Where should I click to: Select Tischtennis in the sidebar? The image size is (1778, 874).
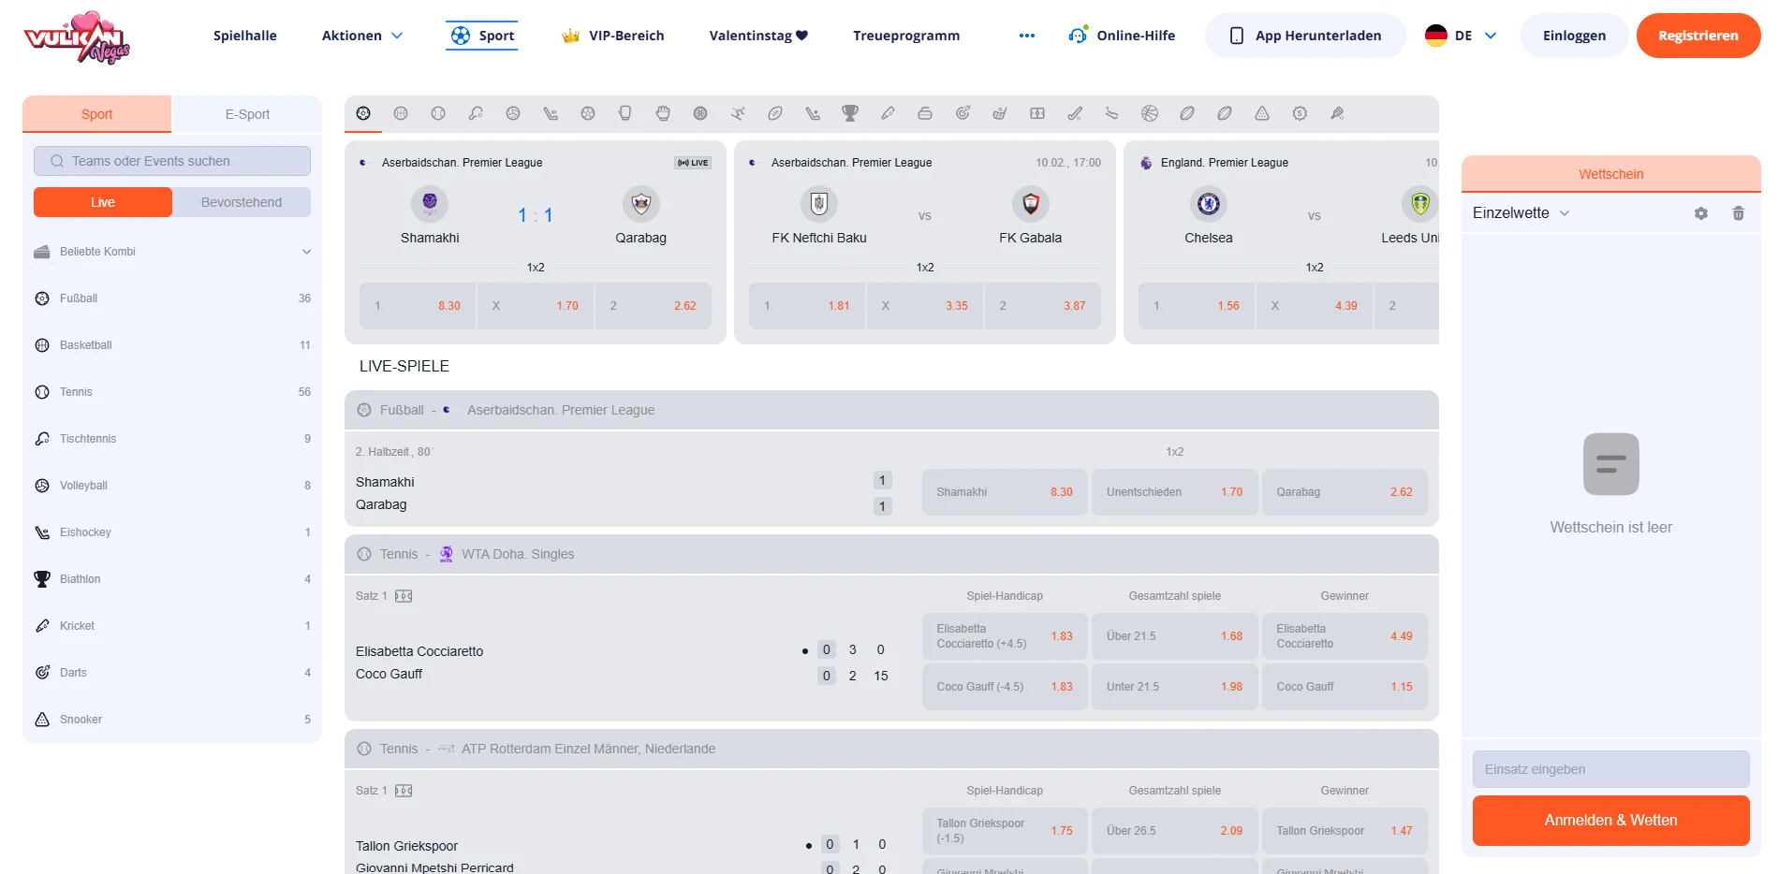[88, 439]
